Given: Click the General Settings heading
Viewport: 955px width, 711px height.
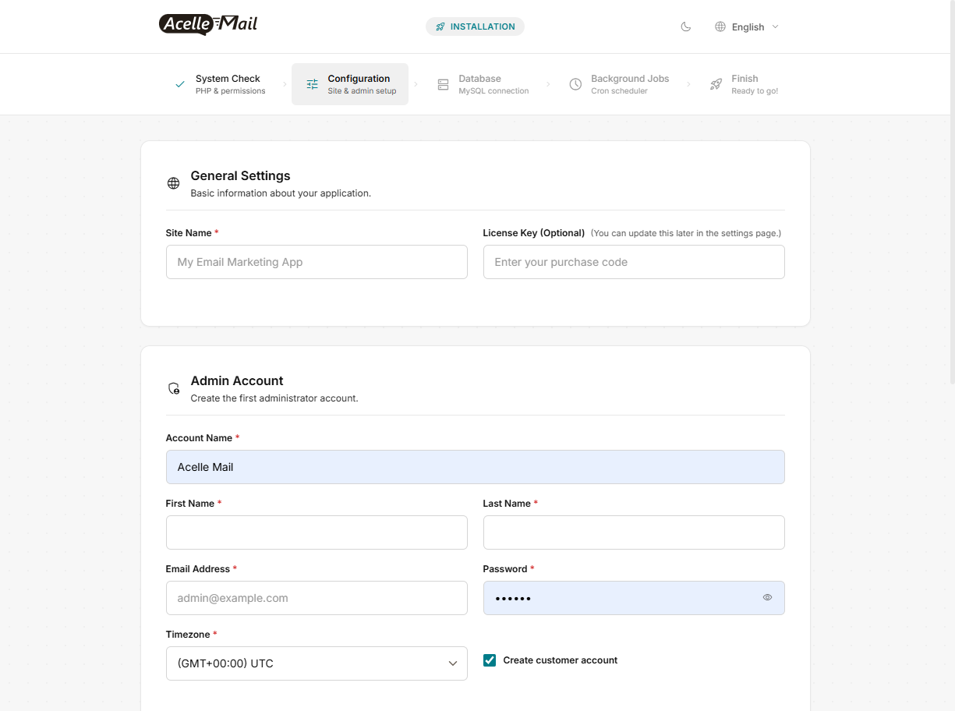Looking at the screenshot, I should tap(240, 176).
